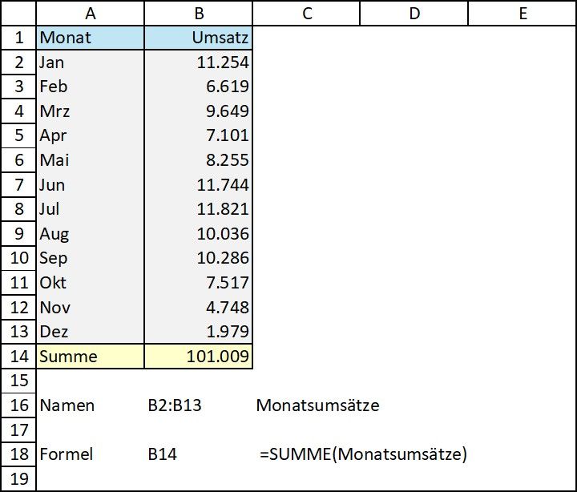This screenshot has width=577, height=492.
Task: Select the Monat header cell
Action: 91,38
